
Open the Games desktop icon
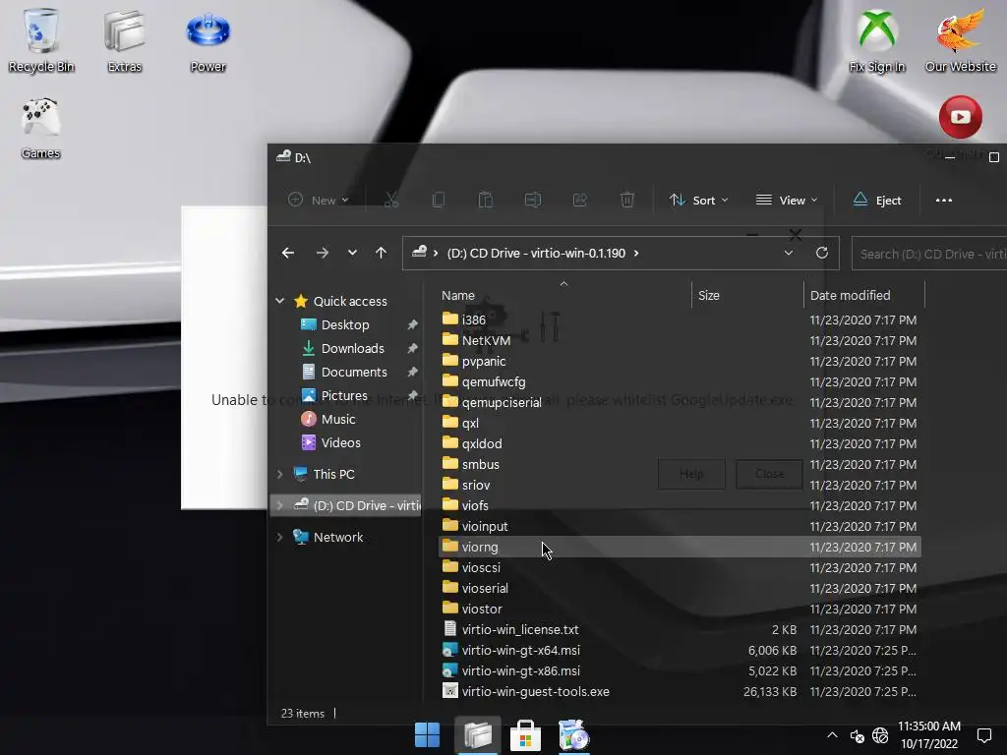pos(41,127)
